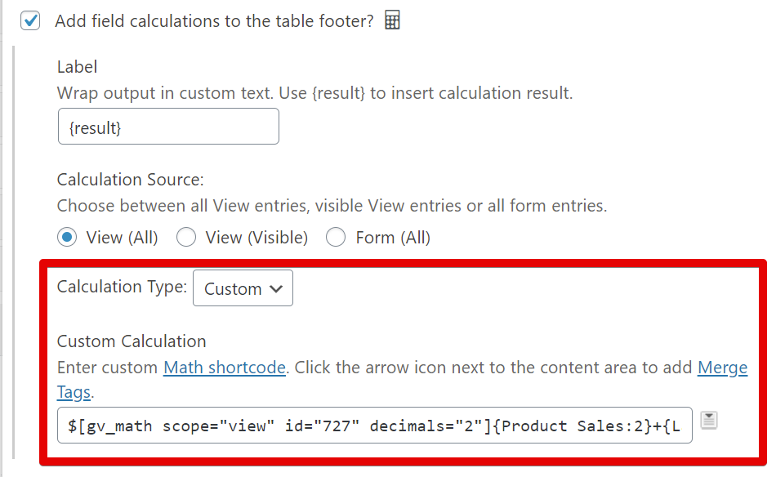Click the 'Calculation Type:' label text
Viewport: 776px width, 477px height.
[x=122, y=287]
